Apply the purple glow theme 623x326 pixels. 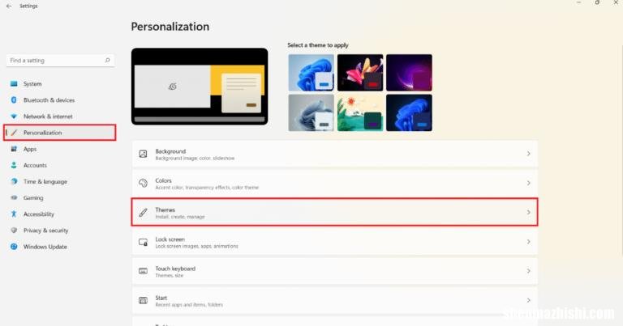(409, 73)
